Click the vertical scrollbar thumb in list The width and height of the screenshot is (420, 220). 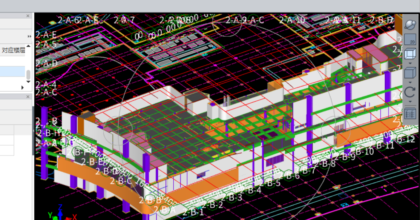(x=28, y=75)
